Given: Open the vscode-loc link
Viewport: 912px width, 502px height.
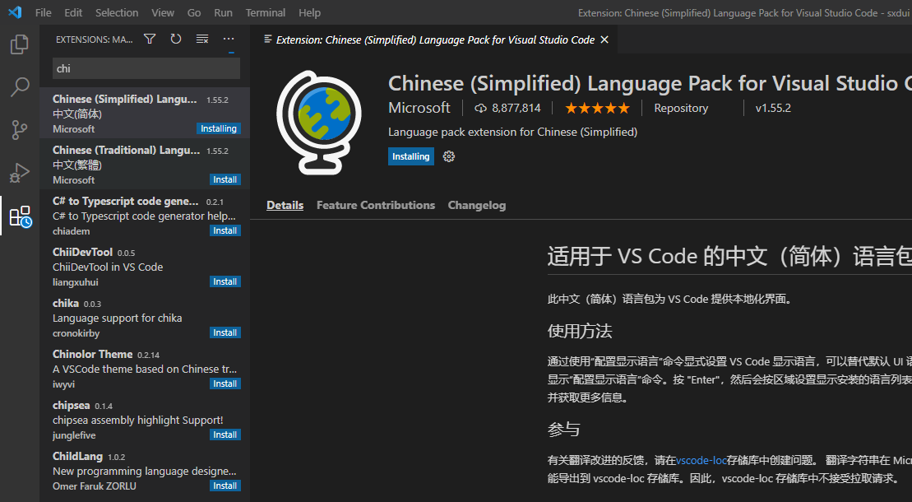Looking at the screenshot, I should pyautogui.click(x=701, y=460).
